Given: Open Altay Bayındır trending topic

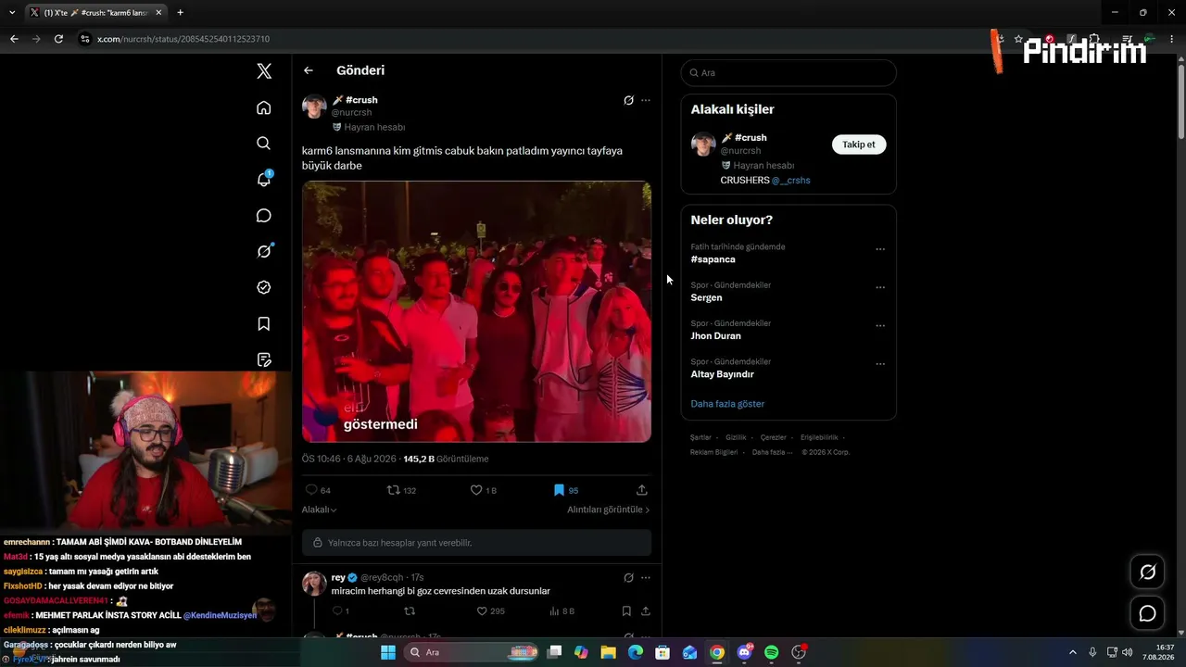Looking at the screenshot, I should click(x=722, y=374).
